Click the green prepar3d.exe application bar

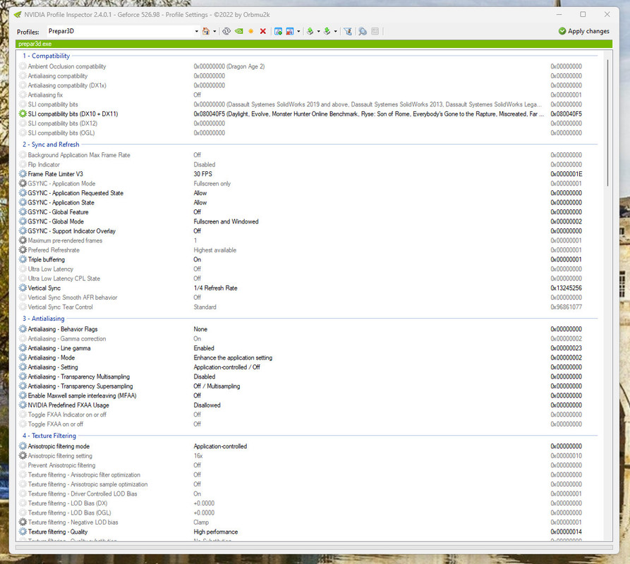tap(314, 44)
